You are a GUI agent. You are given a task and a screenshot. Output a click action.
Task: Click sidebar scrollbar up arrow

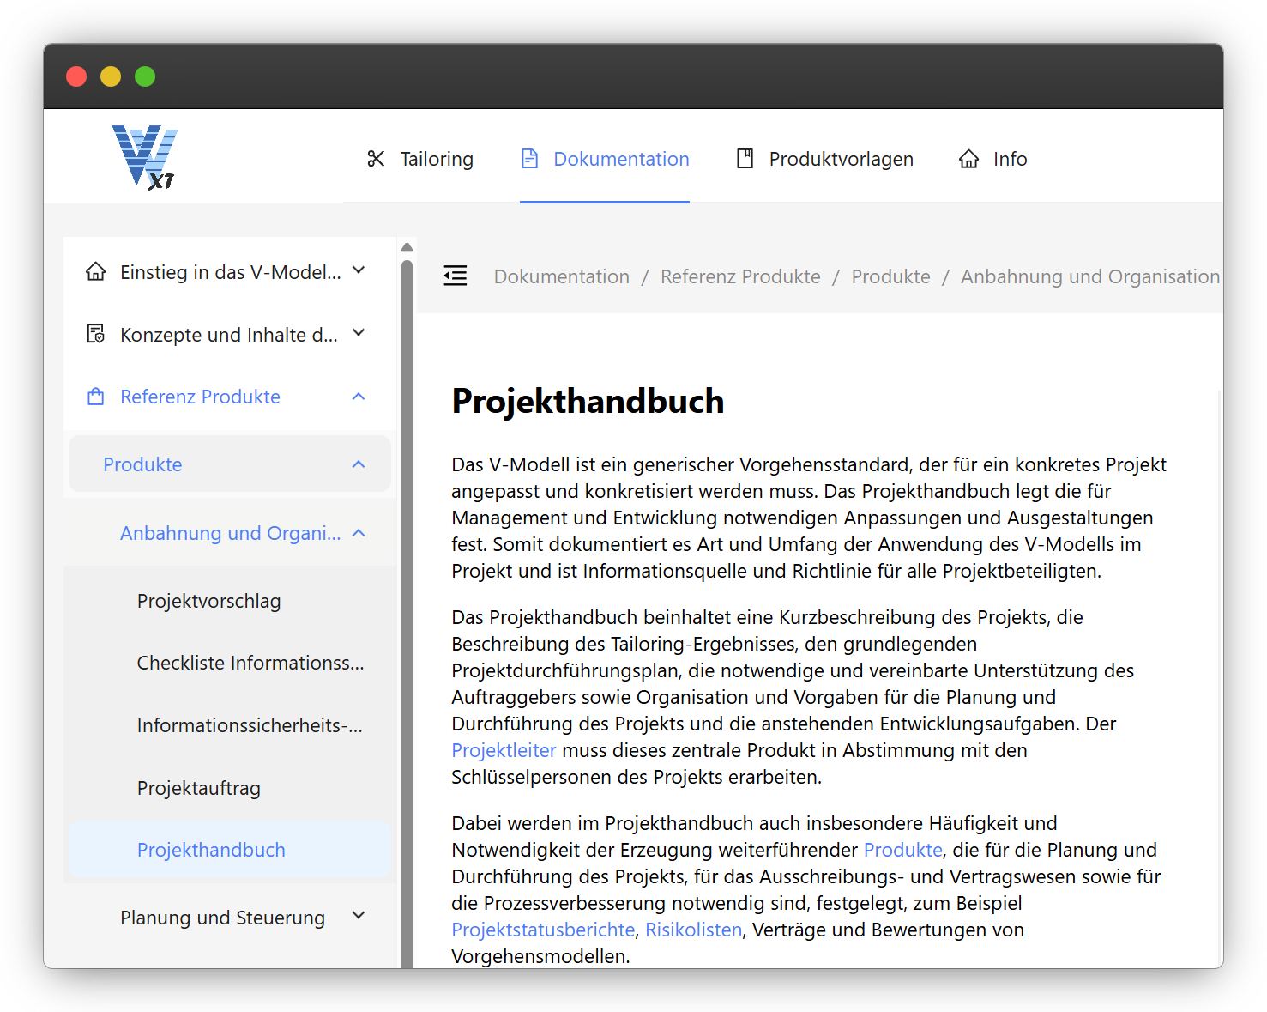click(x=407, y=247)
